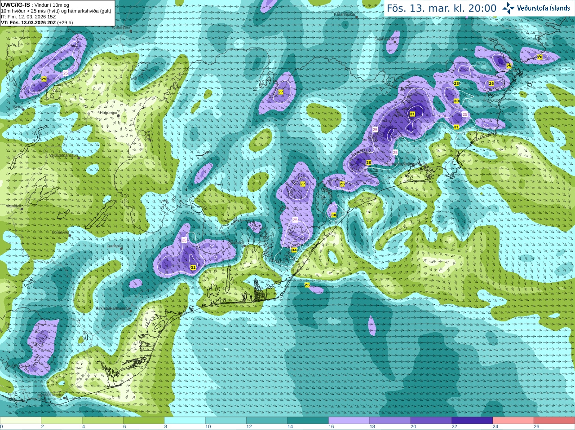Viewport: 575px width, 430px height.
Task: Select the Sandbúðir place label
Action: (121, 27)
